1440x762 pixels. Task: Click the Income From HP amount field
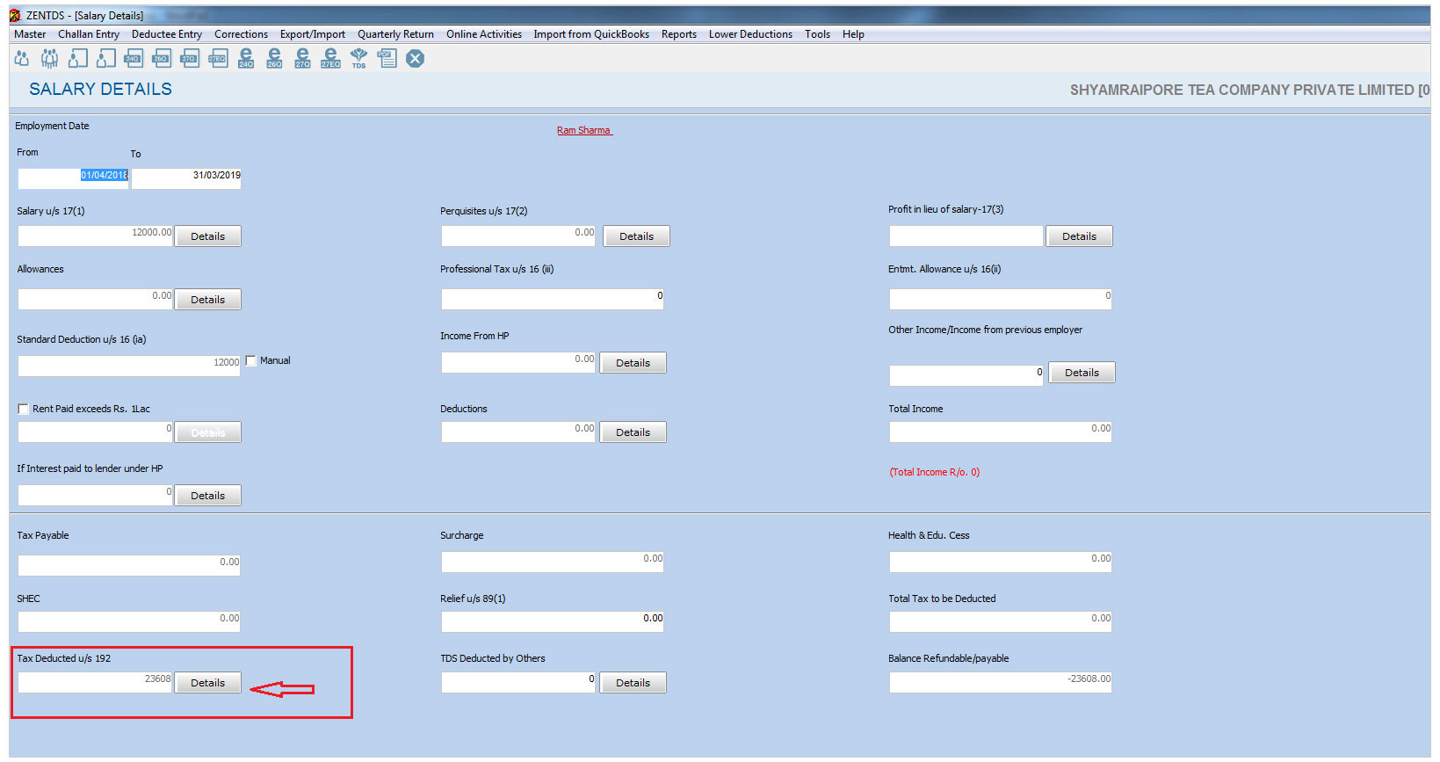coord(518,362)
